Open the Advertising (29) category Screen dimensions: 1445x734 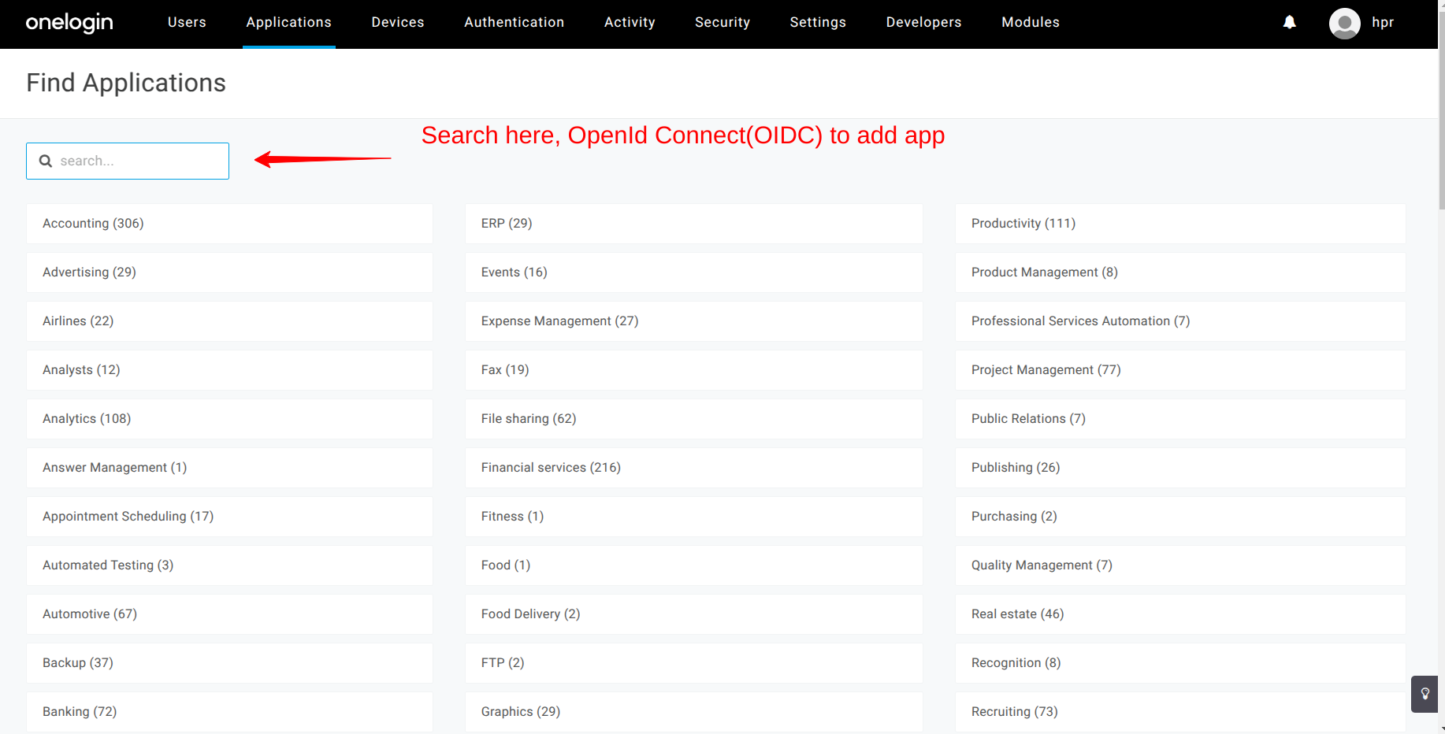(x=229, y=272)
